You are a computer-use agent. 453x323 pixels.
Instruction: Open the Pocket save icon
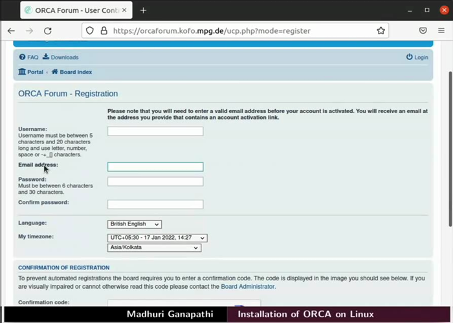[x=423, y=30]
